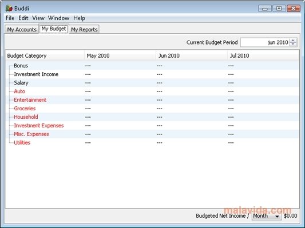This screenshot has width=305, height=228.
Task: Click the Investment Expenses Jun 2010 cell
Action: pos(191,126)
